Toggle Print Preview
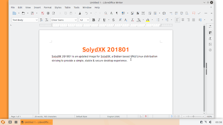Viewport: 223px width, 125px height. 53,13
